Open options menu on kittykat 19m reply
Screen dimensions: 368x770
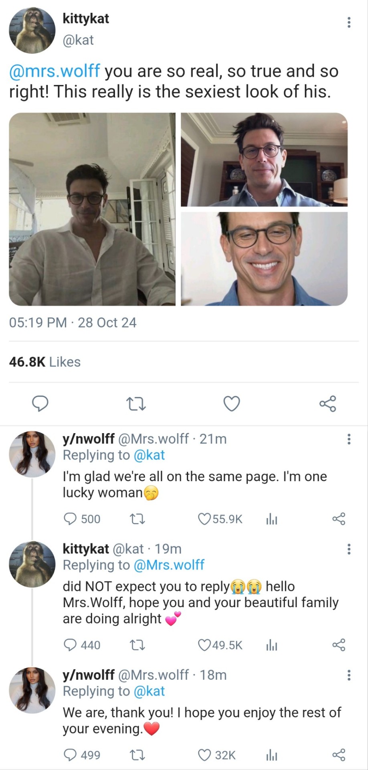coord(349,549)
